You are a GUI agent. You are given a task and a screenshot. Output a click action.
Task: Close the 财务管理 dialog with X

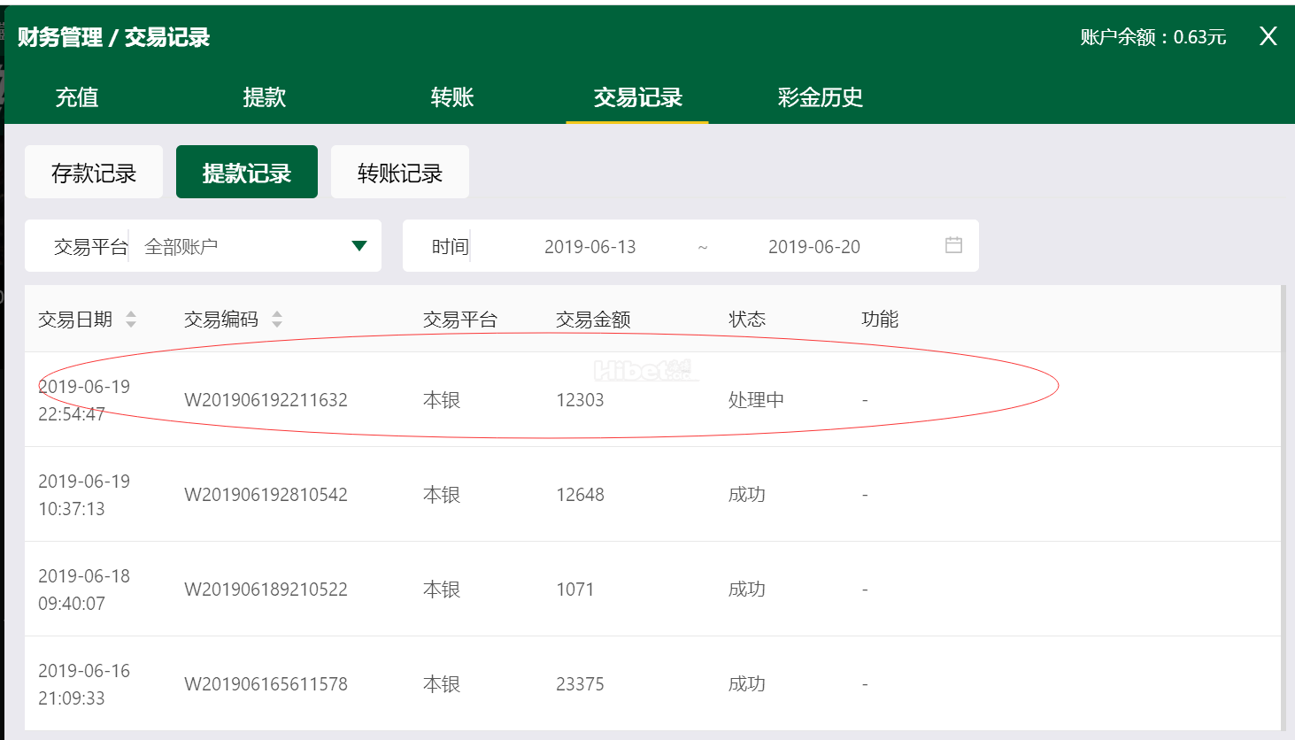[1268, 36]
